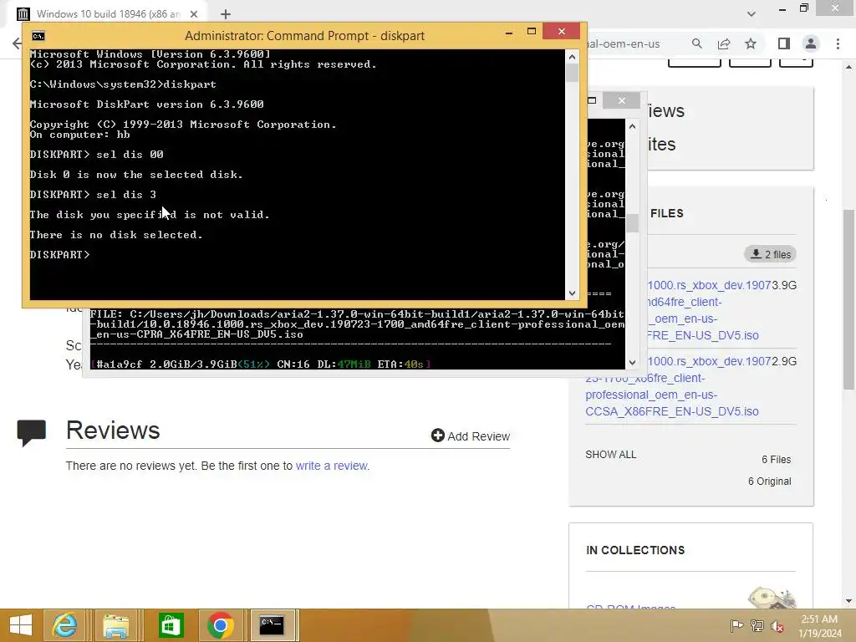
Task: Launch Internet Explorer from the taskbar
Action: pos(64,625)
